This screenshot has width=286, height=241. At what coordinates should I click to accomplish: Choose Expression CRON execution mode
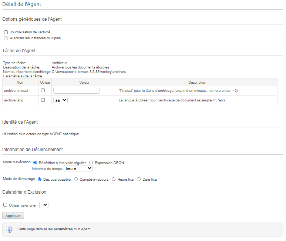[91, 163]
